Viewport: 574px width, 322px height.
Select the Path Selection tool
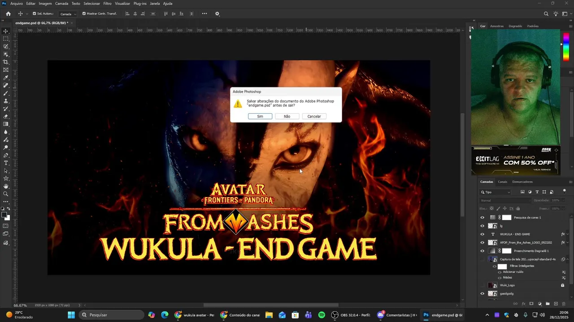6,170
